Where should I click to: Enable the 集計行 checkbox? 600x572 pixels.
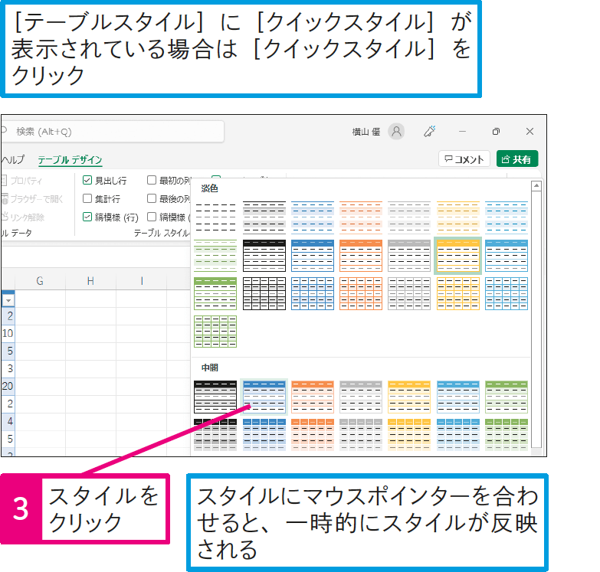click(x=87, y=198)
